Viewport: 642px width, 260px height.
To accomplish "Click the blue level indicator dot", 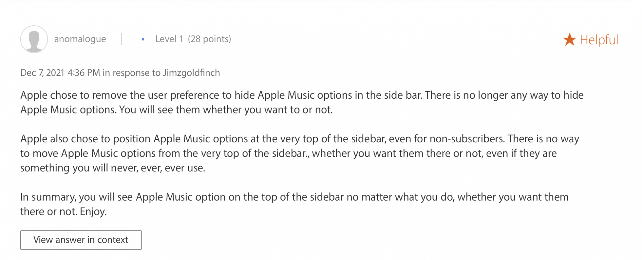I will [x=143, y=39].
